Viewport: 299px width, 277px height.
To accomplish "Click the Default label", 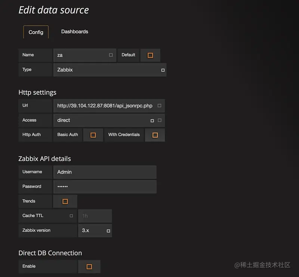I will 128,55.
